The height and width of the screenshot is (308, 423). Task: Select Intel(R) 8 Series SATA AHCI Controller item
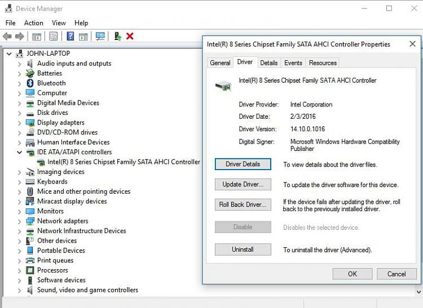tap(124, 162)
